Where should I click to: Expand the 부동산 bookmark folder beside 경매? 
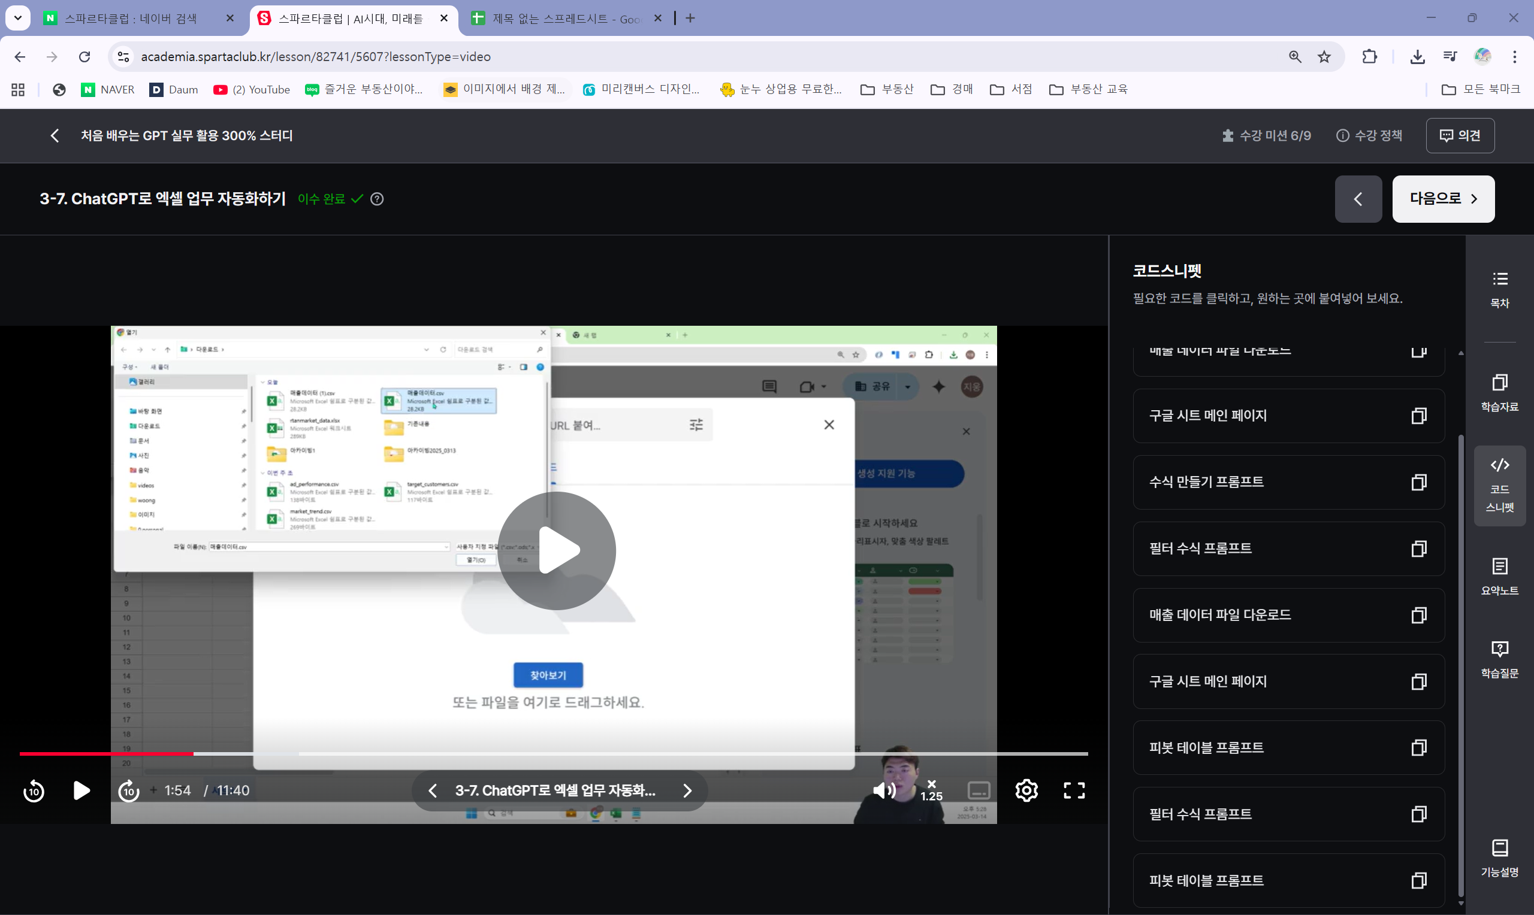tap(887, 90)
